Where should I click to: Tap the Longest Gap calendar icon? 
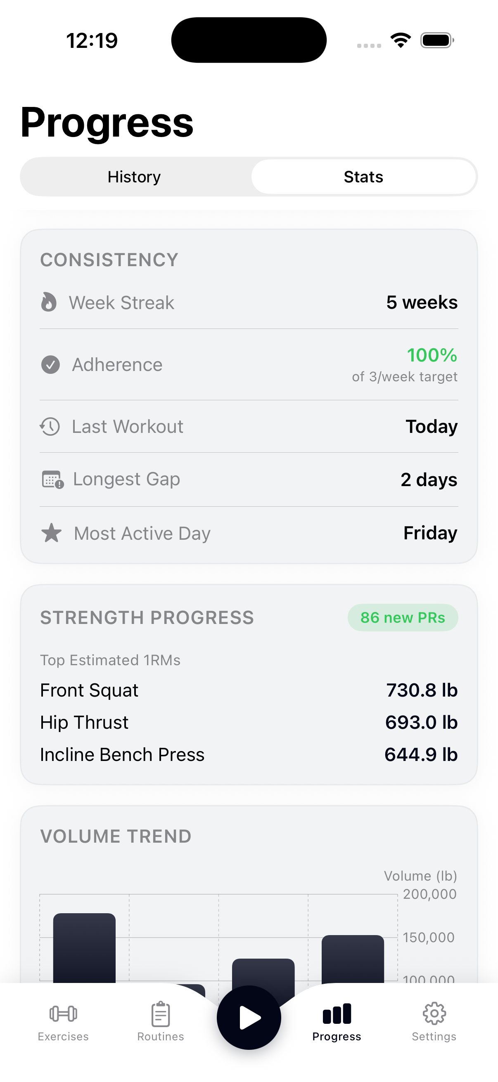tap(52, 479)
